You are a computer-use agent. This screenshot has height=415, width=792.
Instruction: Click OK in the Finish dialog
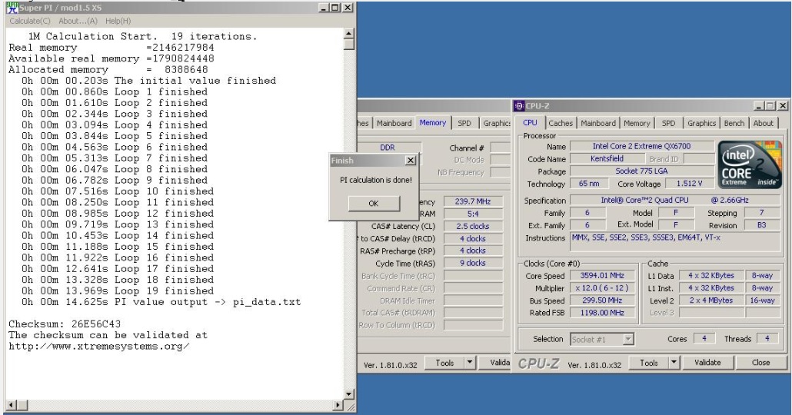click(374, 203)
